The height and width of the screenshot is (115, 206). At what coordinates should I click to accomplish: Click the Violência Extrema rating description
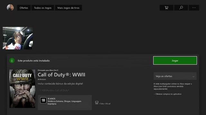tap(64, 103)
